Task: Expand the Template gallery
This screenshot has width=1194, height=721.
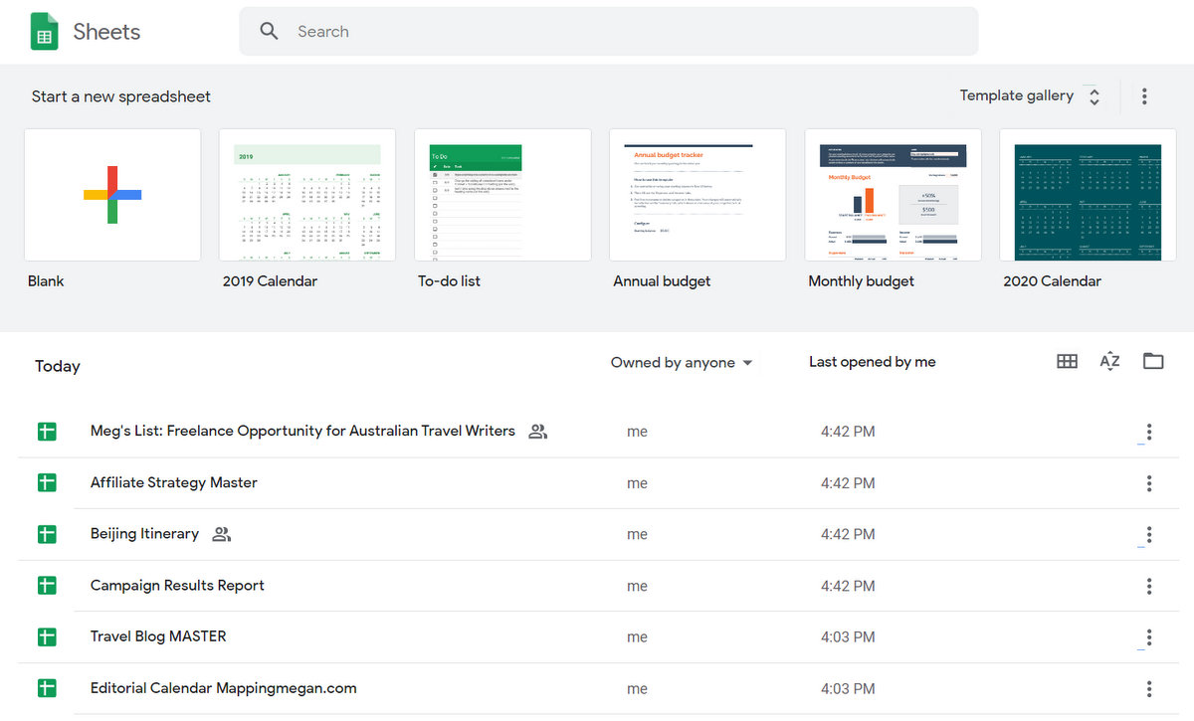Action: pyautogui.click(x=1029, y=96)
